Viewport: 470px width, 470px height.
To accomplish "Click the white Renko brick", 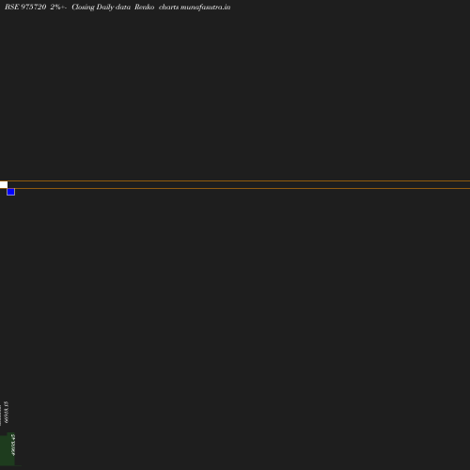I will pyautogui.click(x=4, y=184).
